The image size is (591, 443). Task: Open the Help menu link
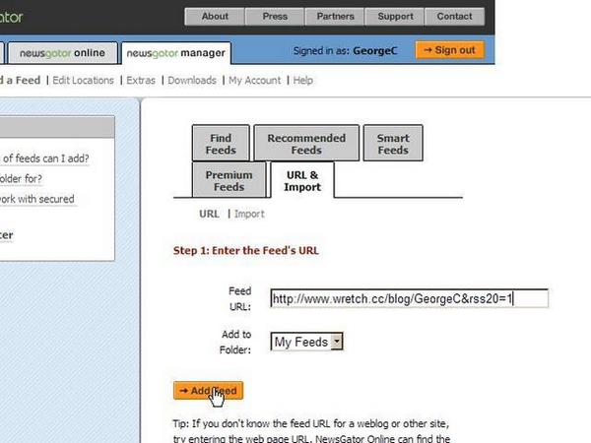[302, 81]
